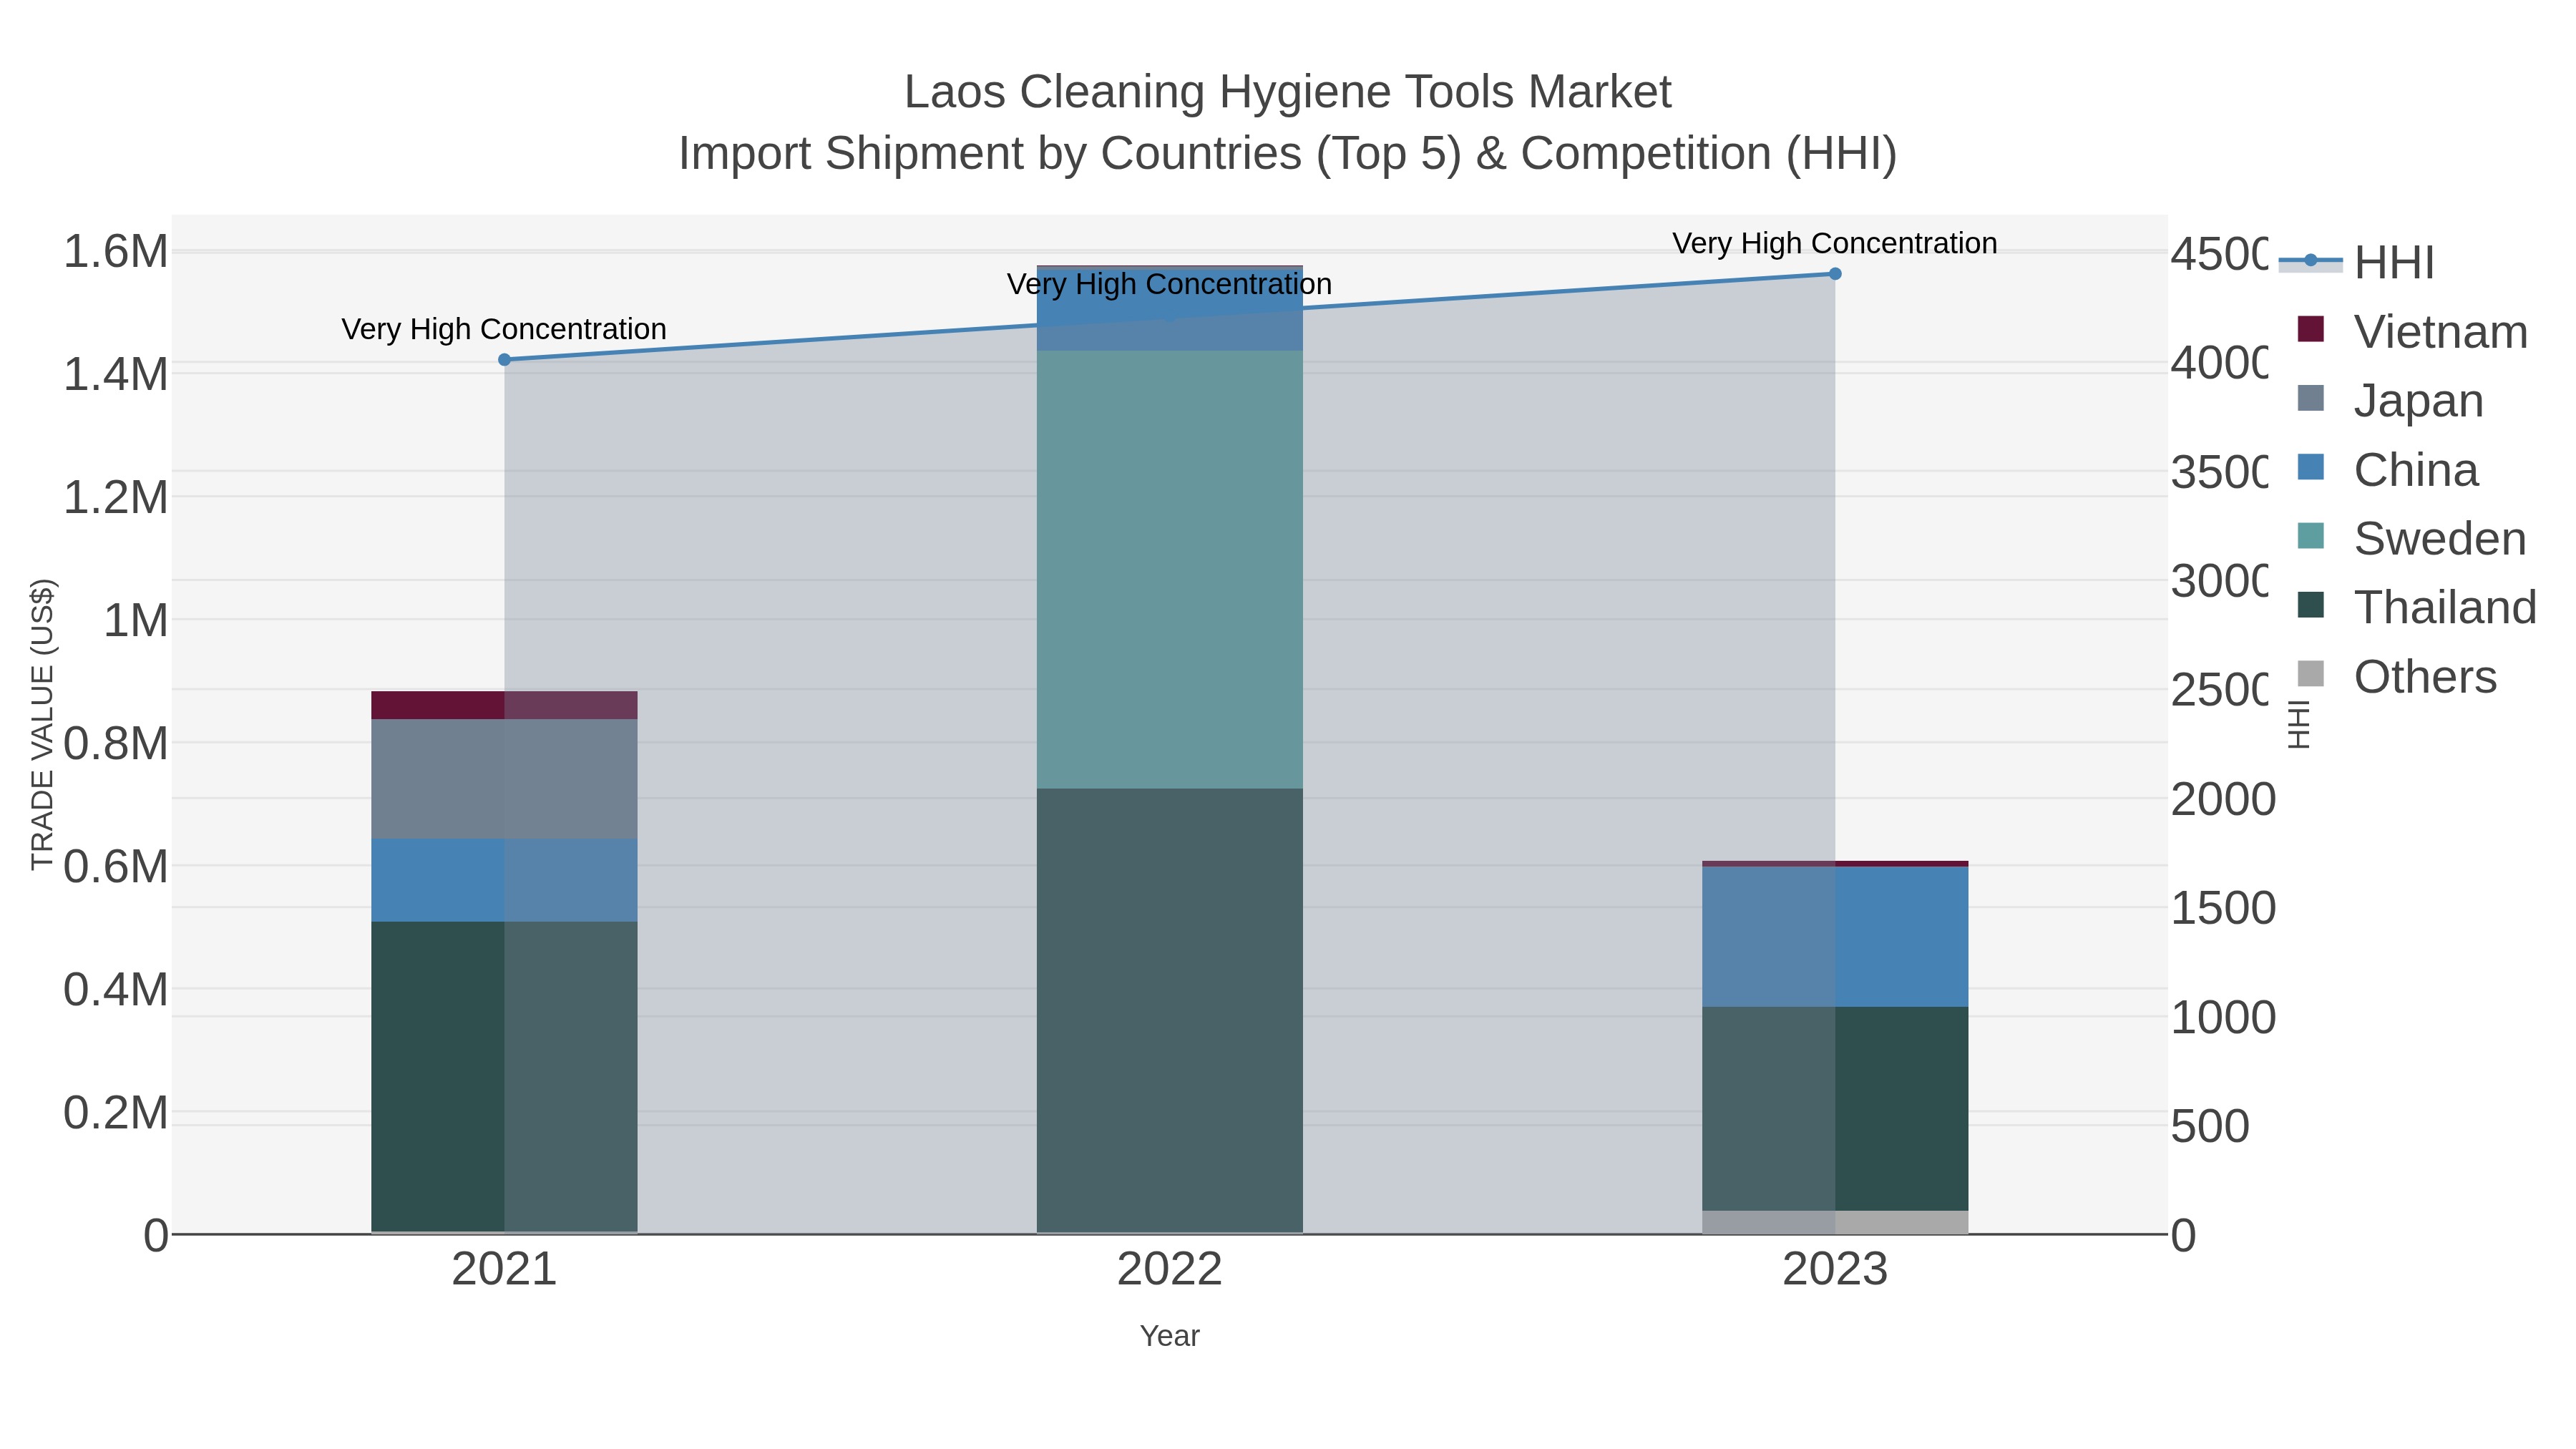Screen dimensions: 2576x1449
Task: Click the 2023 Thailand bar segment
Action: (1835, 1109)
